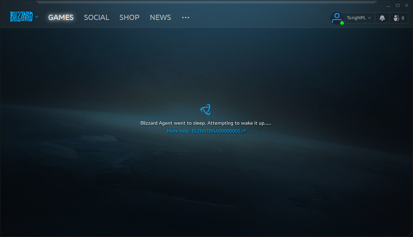Expand the Blizzard logo dropdown arrow

pyautogui.click(x=36, y=16)
